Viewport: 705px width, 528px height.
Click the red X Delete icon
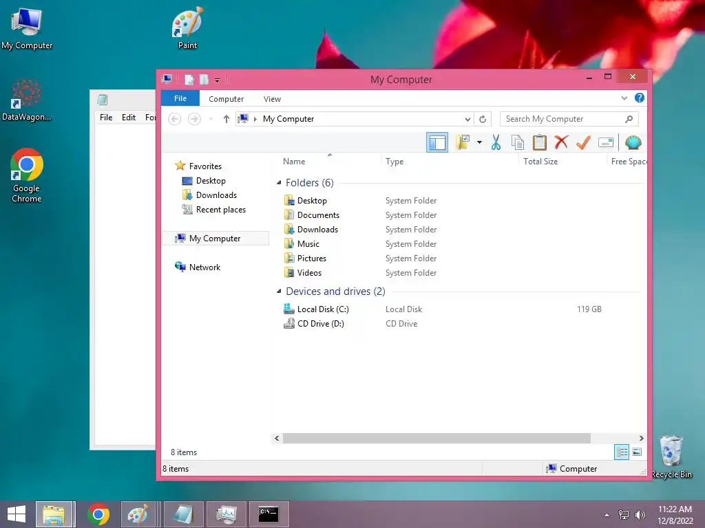click(x=561, y=142)
